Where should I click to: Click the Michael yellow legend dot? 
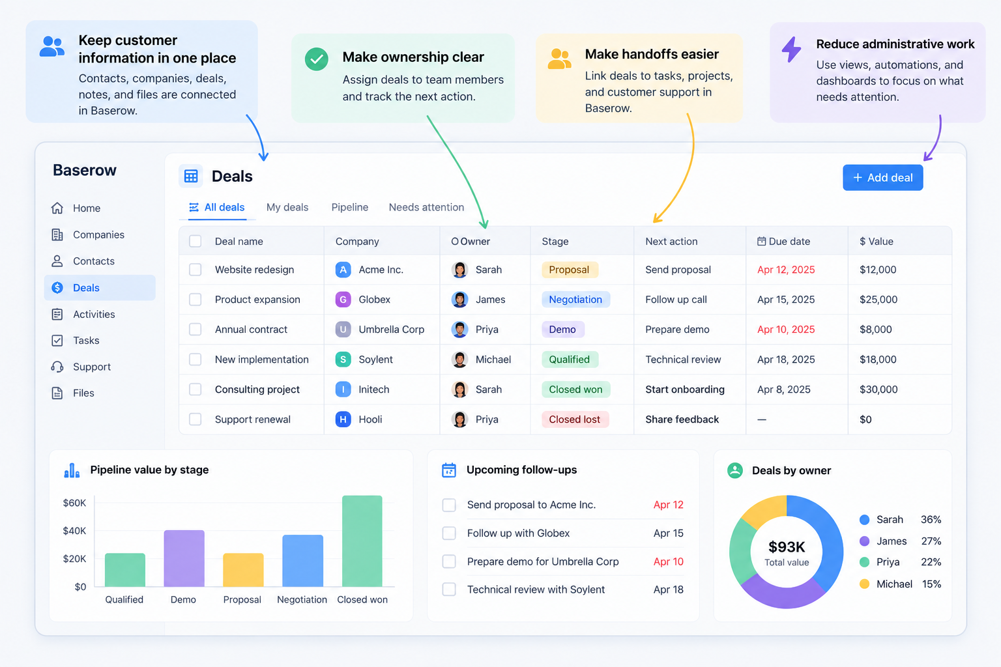click(x=865, y=584)
